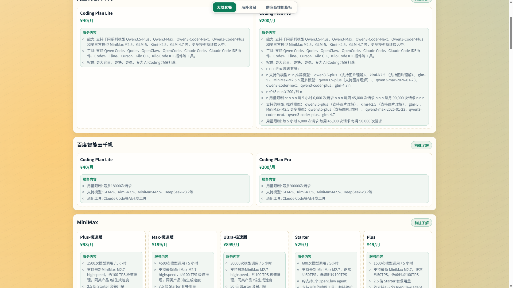Click the Ultra-极速版 plan title
Viewport: 513px width, 288px height.
(235, 237)
